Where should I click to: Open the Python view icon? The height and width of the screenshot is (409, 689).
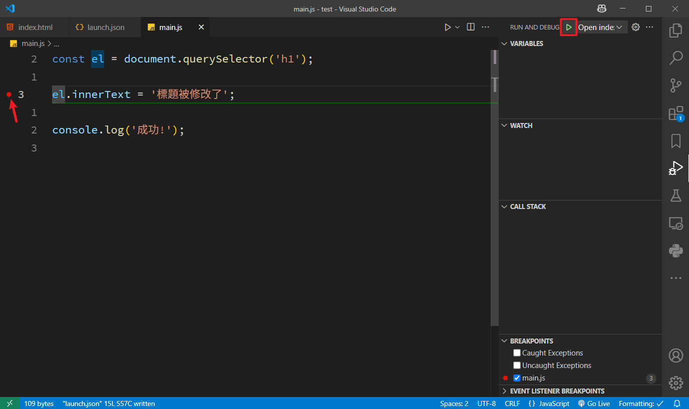(675, 250)
